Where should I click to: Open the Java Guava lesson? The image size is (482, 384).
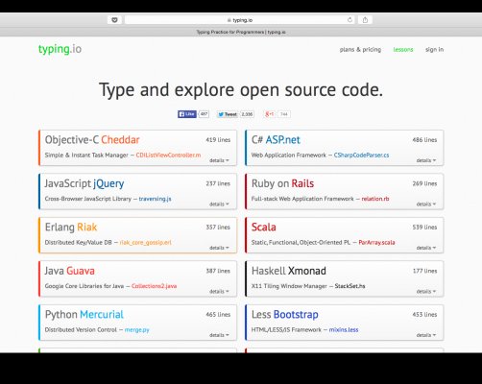(x=138, y=278)
